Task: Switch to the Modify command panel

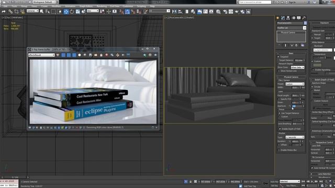Action: point(283,18)
